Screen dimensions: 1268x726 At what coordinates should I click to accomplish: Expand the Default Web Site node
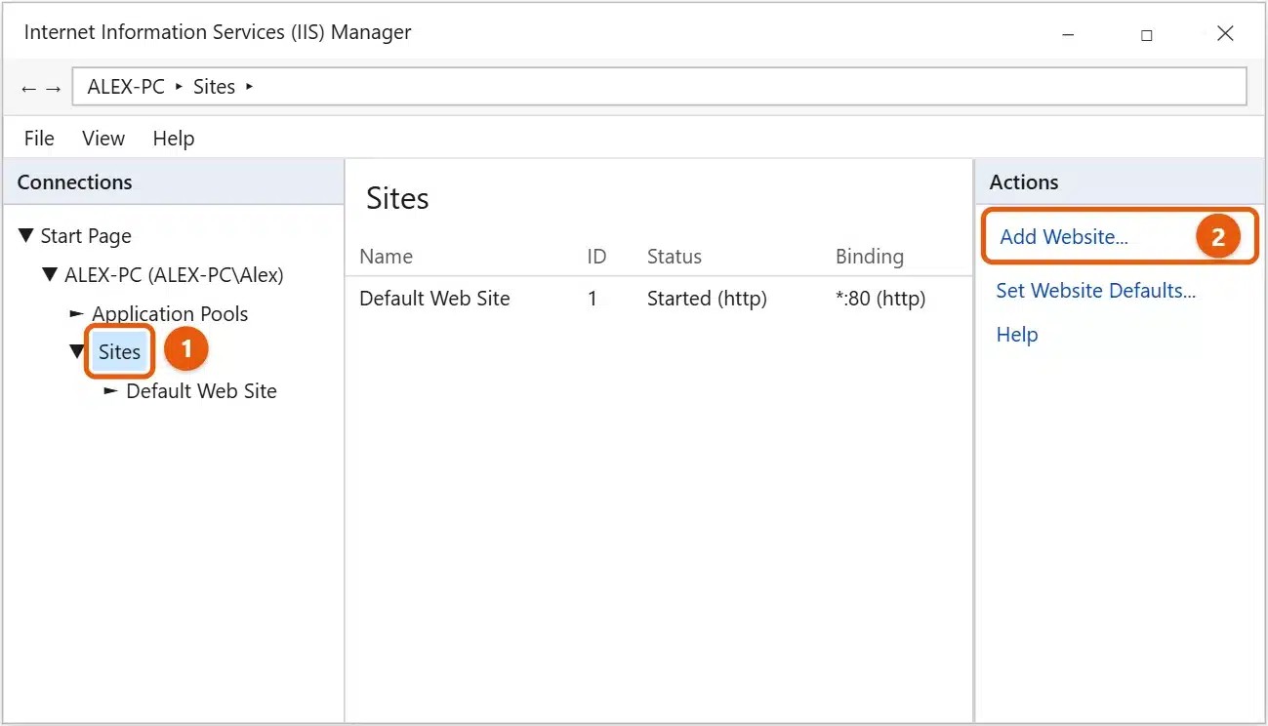coord(111,390)
